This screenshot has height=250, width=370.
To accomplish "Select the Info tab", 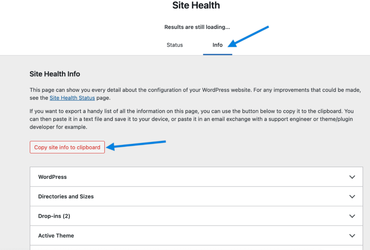I will [x=218, y=45].
